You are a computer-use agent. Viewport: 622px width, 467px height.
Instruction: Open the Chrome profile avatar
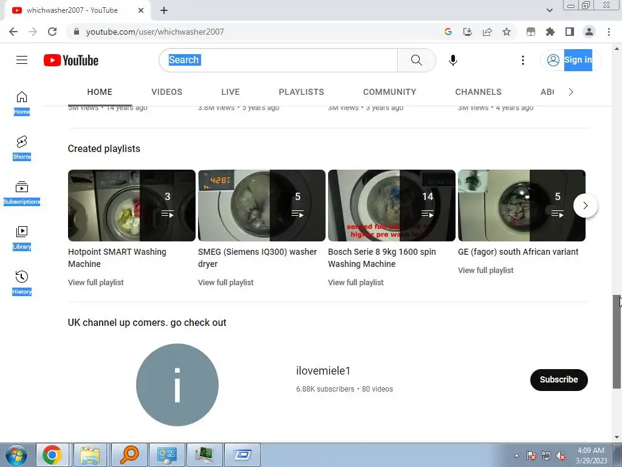click(x=589, y=32)
